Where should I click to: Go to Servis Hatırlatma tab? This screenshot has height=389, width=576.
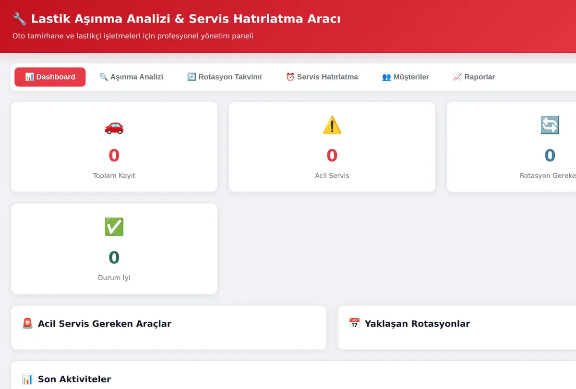pos(322,77)
